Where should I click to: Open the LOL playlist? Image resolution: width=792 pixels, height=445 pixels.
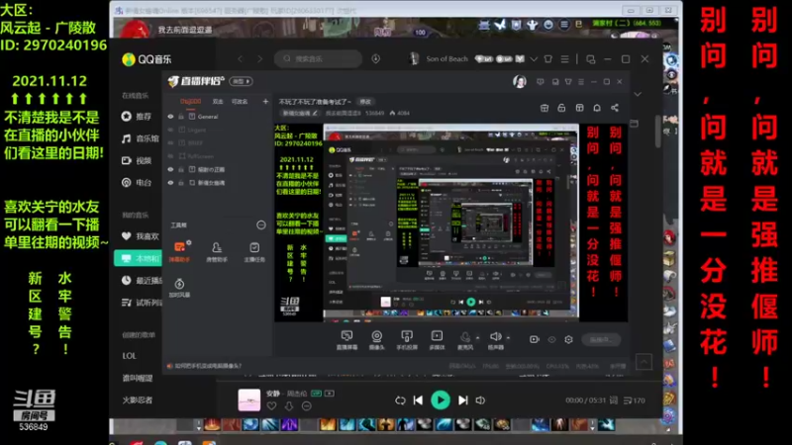click(x=130, y=356)
